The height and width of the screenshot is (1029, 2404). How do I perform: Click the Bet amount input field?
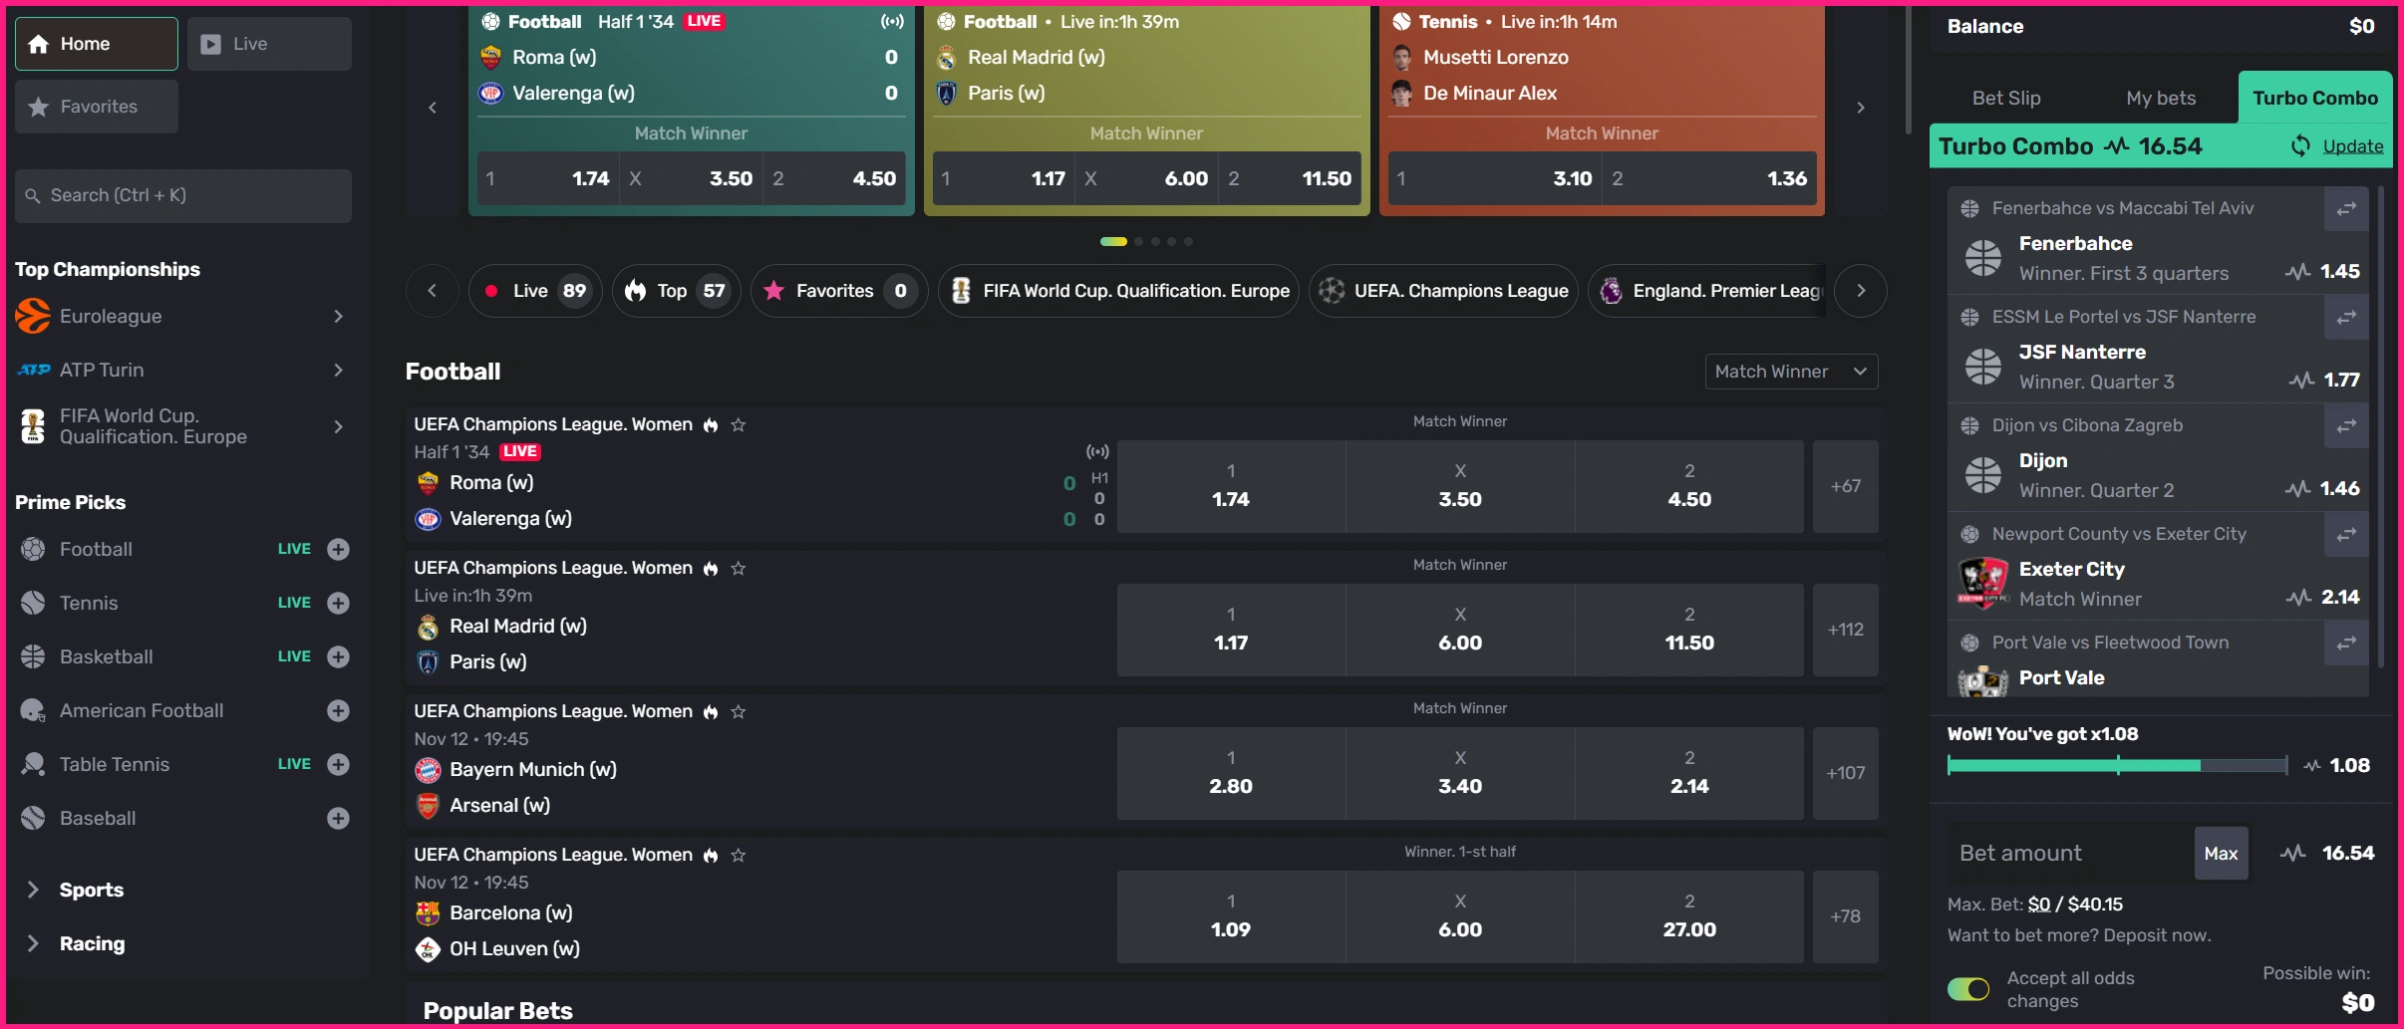click(2069, 854)
